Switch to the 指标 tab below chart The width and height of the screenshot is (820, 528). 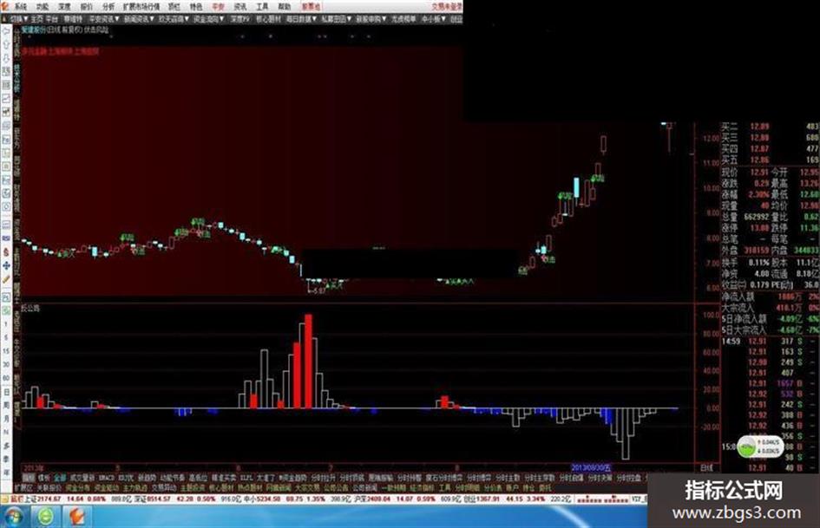click(29, 478)
